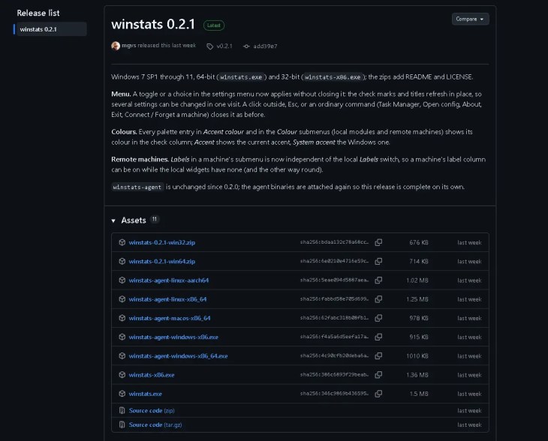This screenshot has width=548, height=441.
Task: Click the sha256 hash of winstats-0.2.1-win32.zip
Action: pos(334,242)
